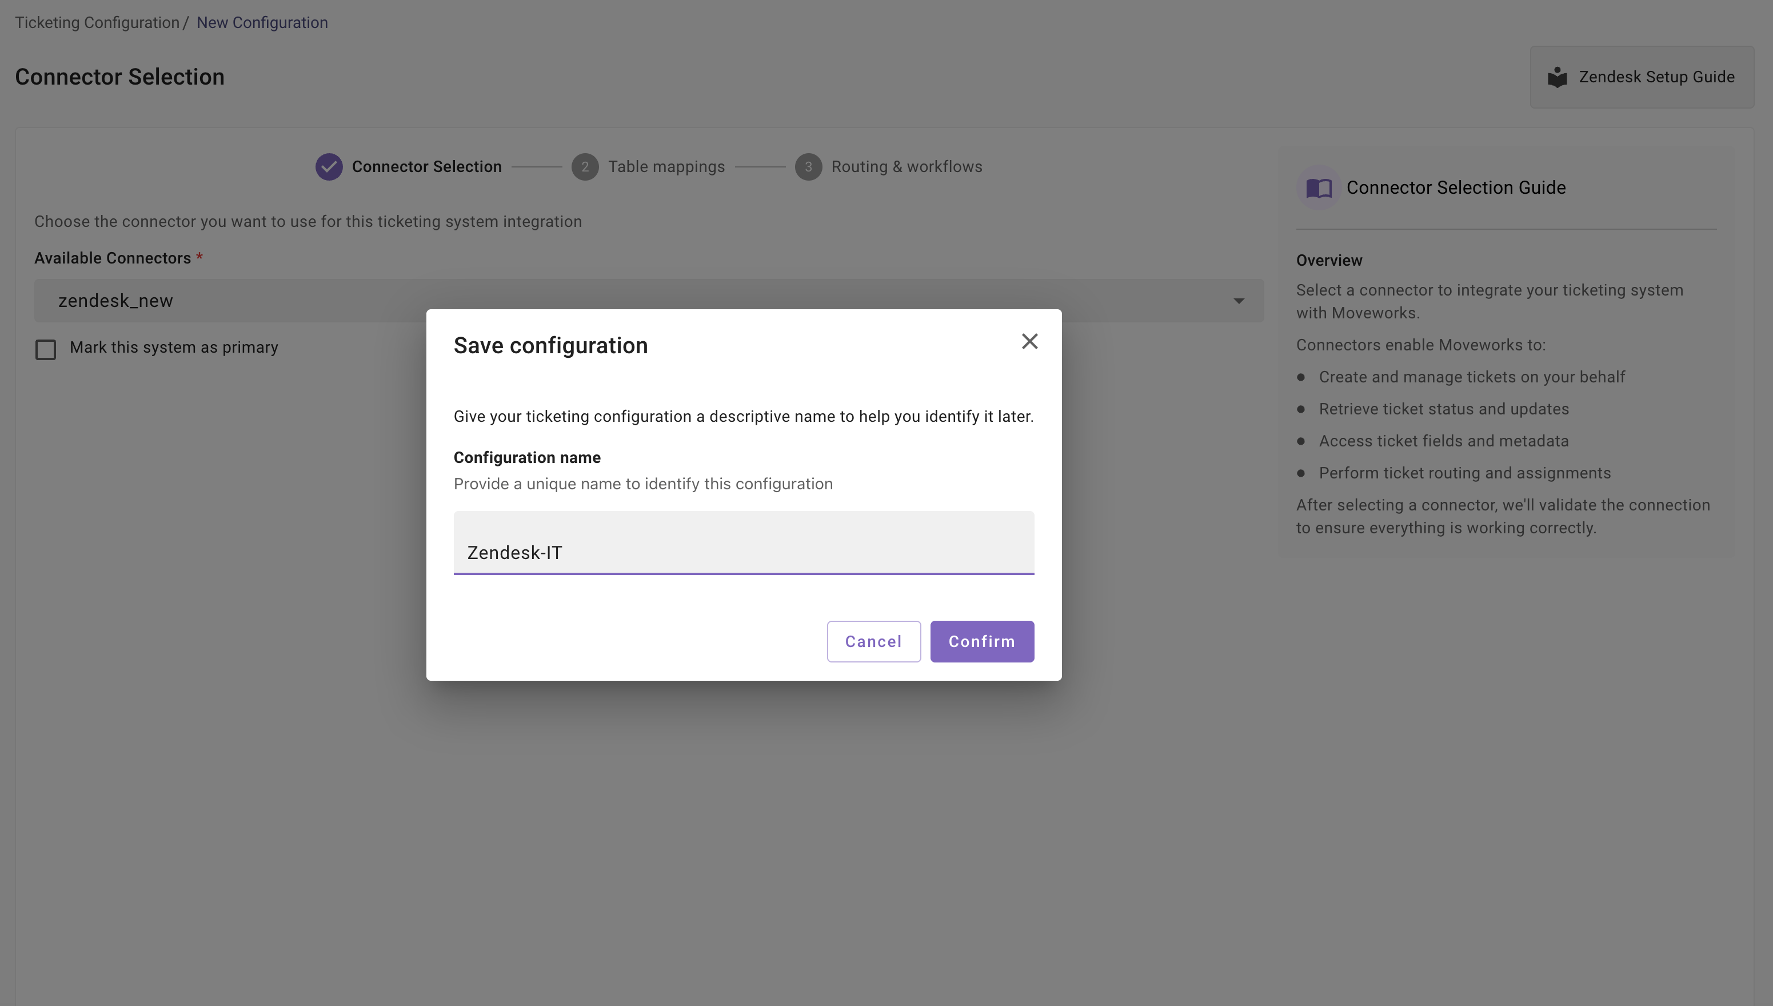Expand Available Connectors dropdown arrow

pyautogui.click(x=1239, y=301)
